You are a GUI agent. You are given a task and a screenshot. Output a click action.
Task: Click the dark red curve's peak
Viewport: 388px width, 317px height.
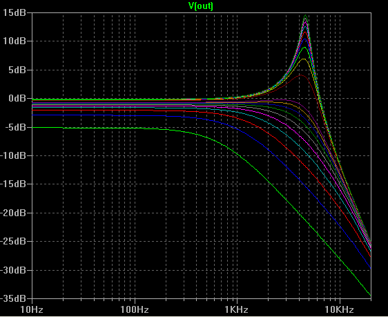click(x=301, y=75)
